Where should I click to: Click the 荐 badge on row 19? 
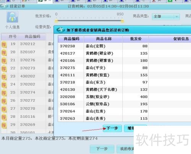pos(4,44)
